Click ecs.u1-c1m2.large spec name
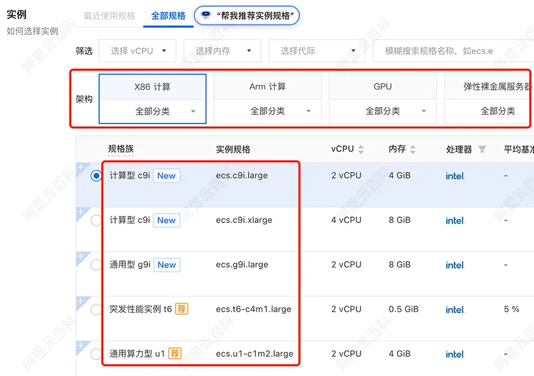This screenshot has width=534, height=376. (255, 354)
